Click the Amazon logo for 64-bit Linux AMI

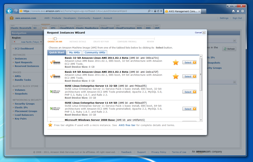(55, 76)
